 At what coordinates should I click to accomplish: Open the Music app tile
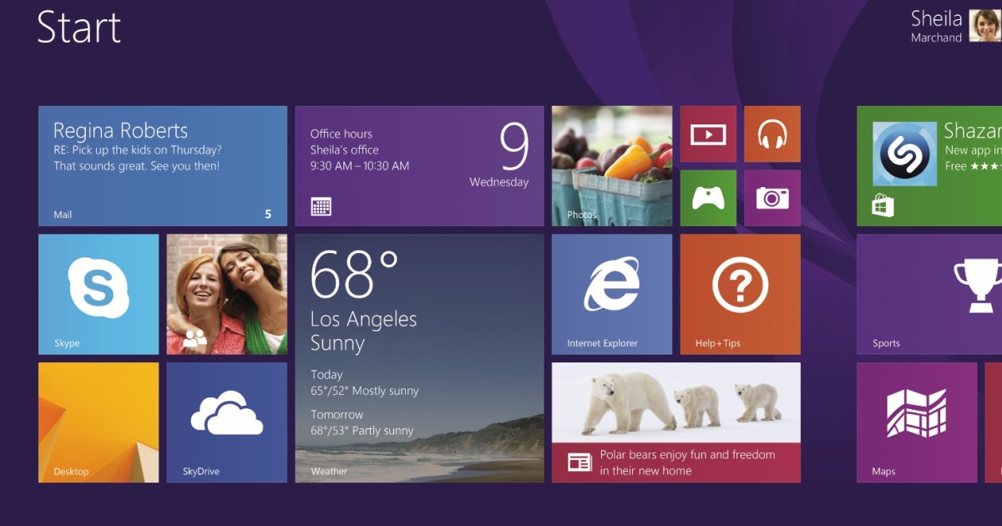pyautogui.click(x=772, y=134)
